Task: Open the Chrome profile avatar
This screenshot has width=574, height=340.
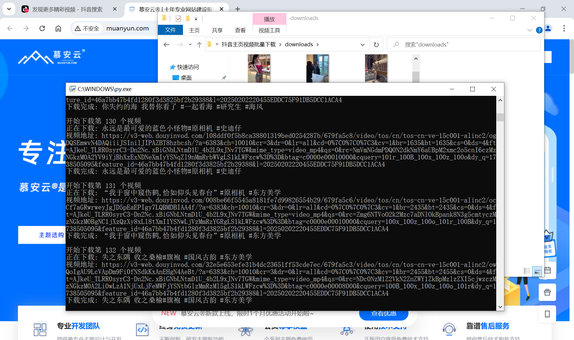Action: (548, 28)
